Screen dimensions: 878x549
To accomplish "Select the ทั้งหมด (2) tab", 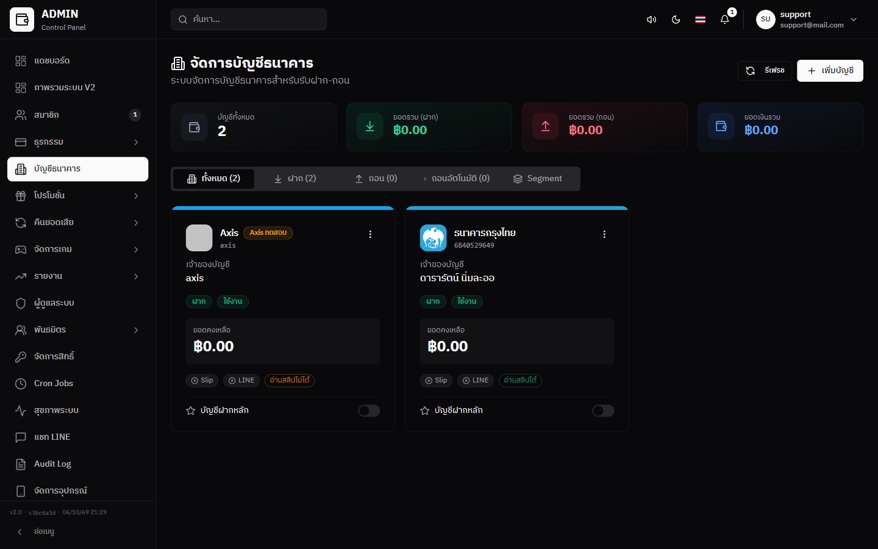I will pyautogui.click(x=213, y=179).
